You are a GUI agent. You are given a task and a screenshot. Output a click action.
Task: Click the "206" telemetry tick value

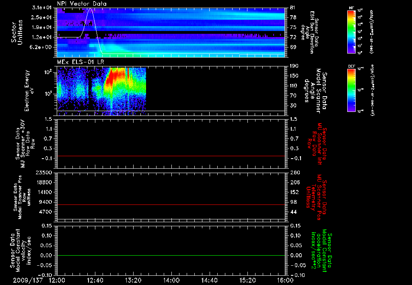click(295, 182)
